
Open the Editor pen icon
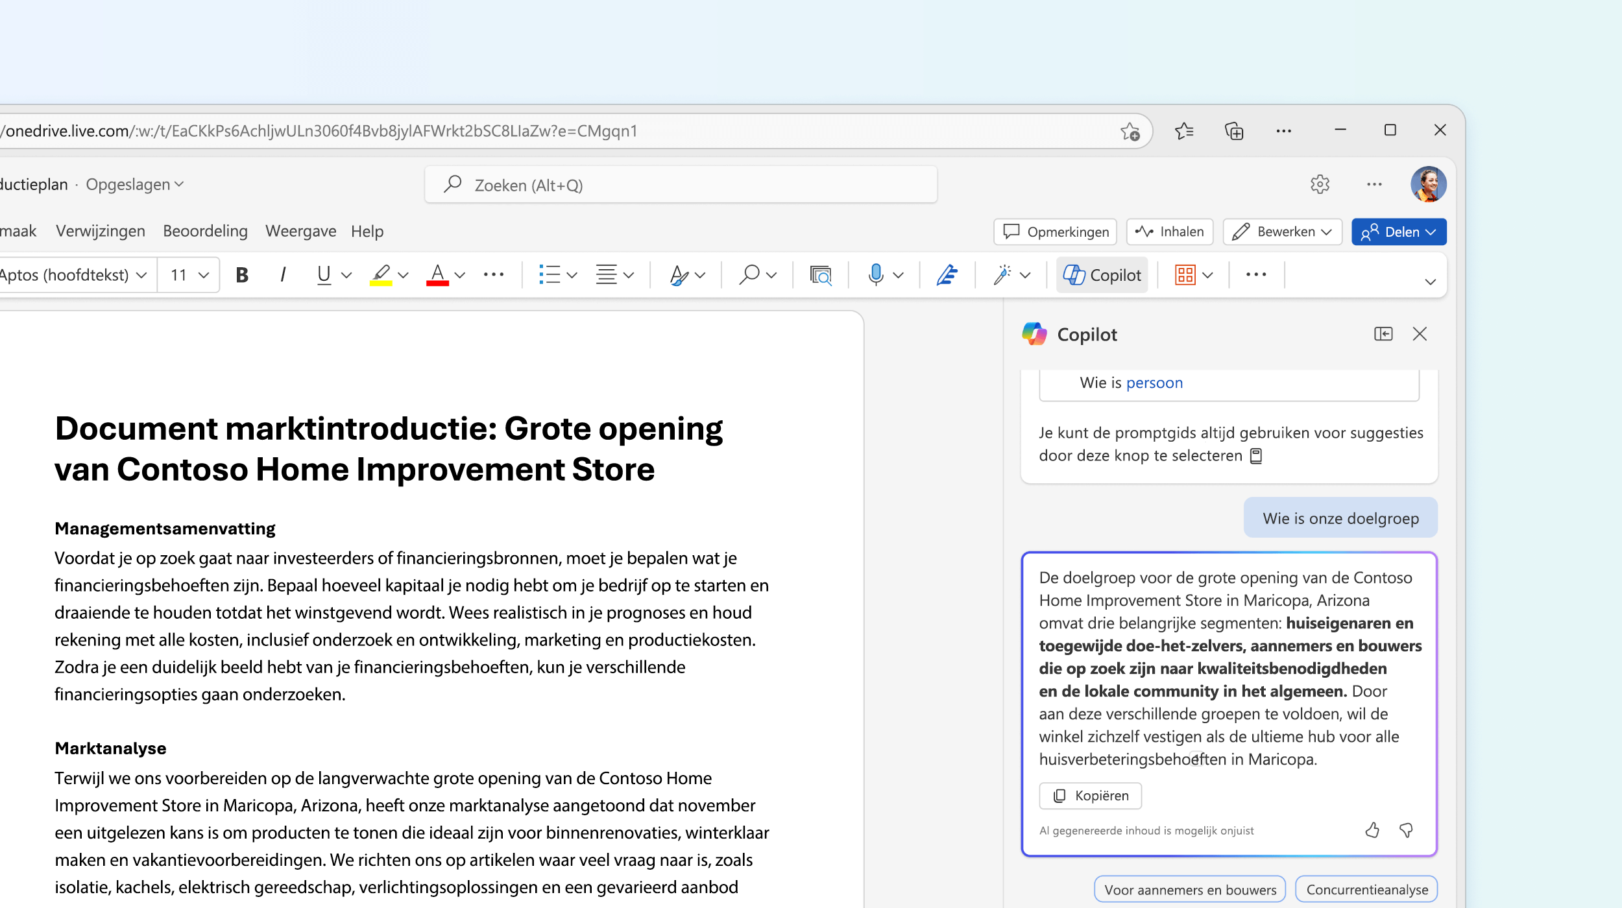[x=947, y=275]
